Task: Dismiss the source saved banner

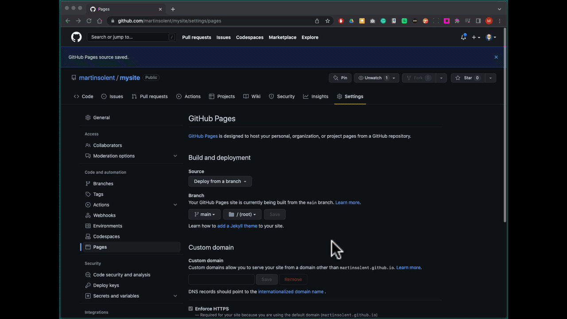Action: [x=496, y=57]
